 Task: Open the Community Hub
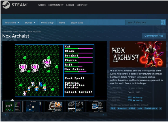(154, 36)
